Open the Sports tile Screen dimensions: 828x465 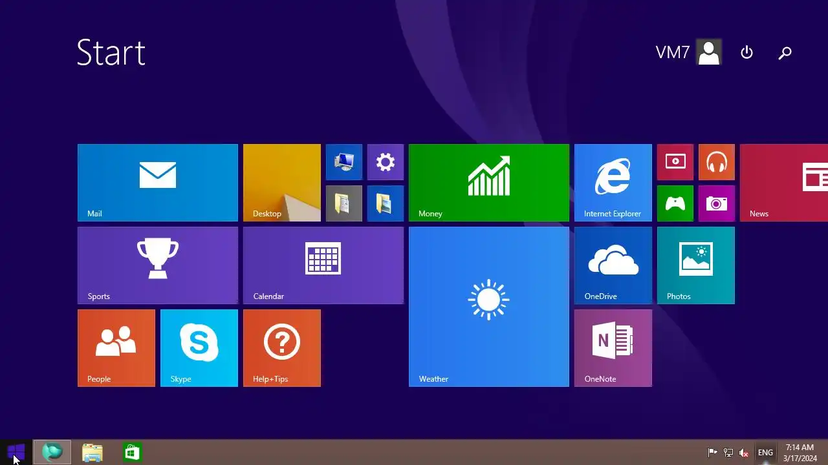point(158,265)
